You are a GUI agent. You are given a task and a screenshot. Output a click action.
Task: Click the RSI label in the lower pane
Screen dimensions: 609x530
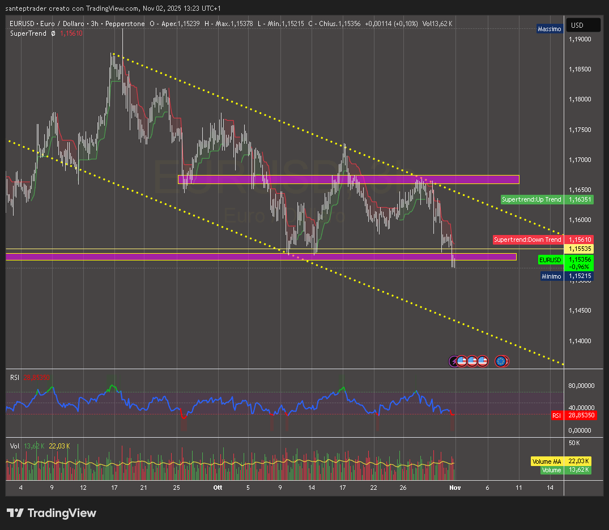14,377
